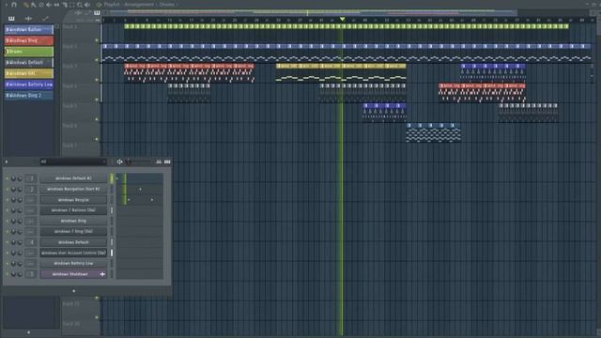The image size is (601, 338).
Task: Toggle selector LED for 'windows User Account Control' channel
Action: click(x=112, y=253)
